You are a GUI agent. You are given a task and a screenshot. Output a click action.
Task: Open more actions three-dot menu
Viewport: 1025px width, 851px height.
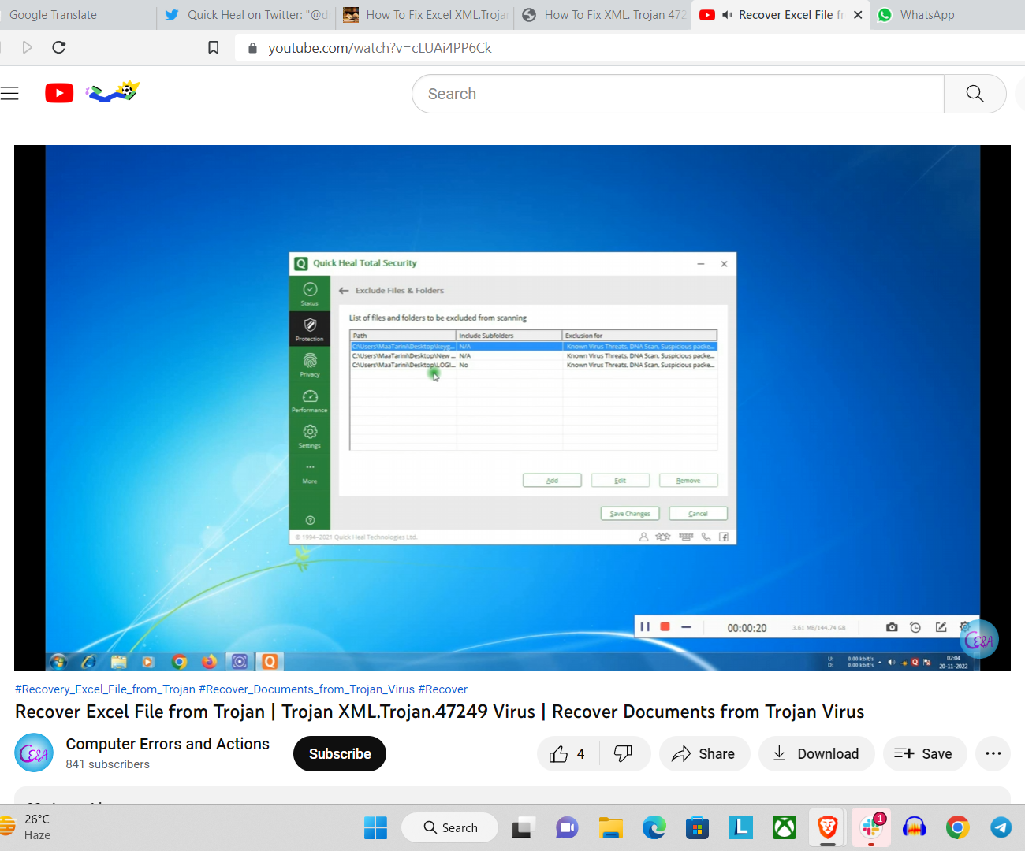(x=993, y=754)
